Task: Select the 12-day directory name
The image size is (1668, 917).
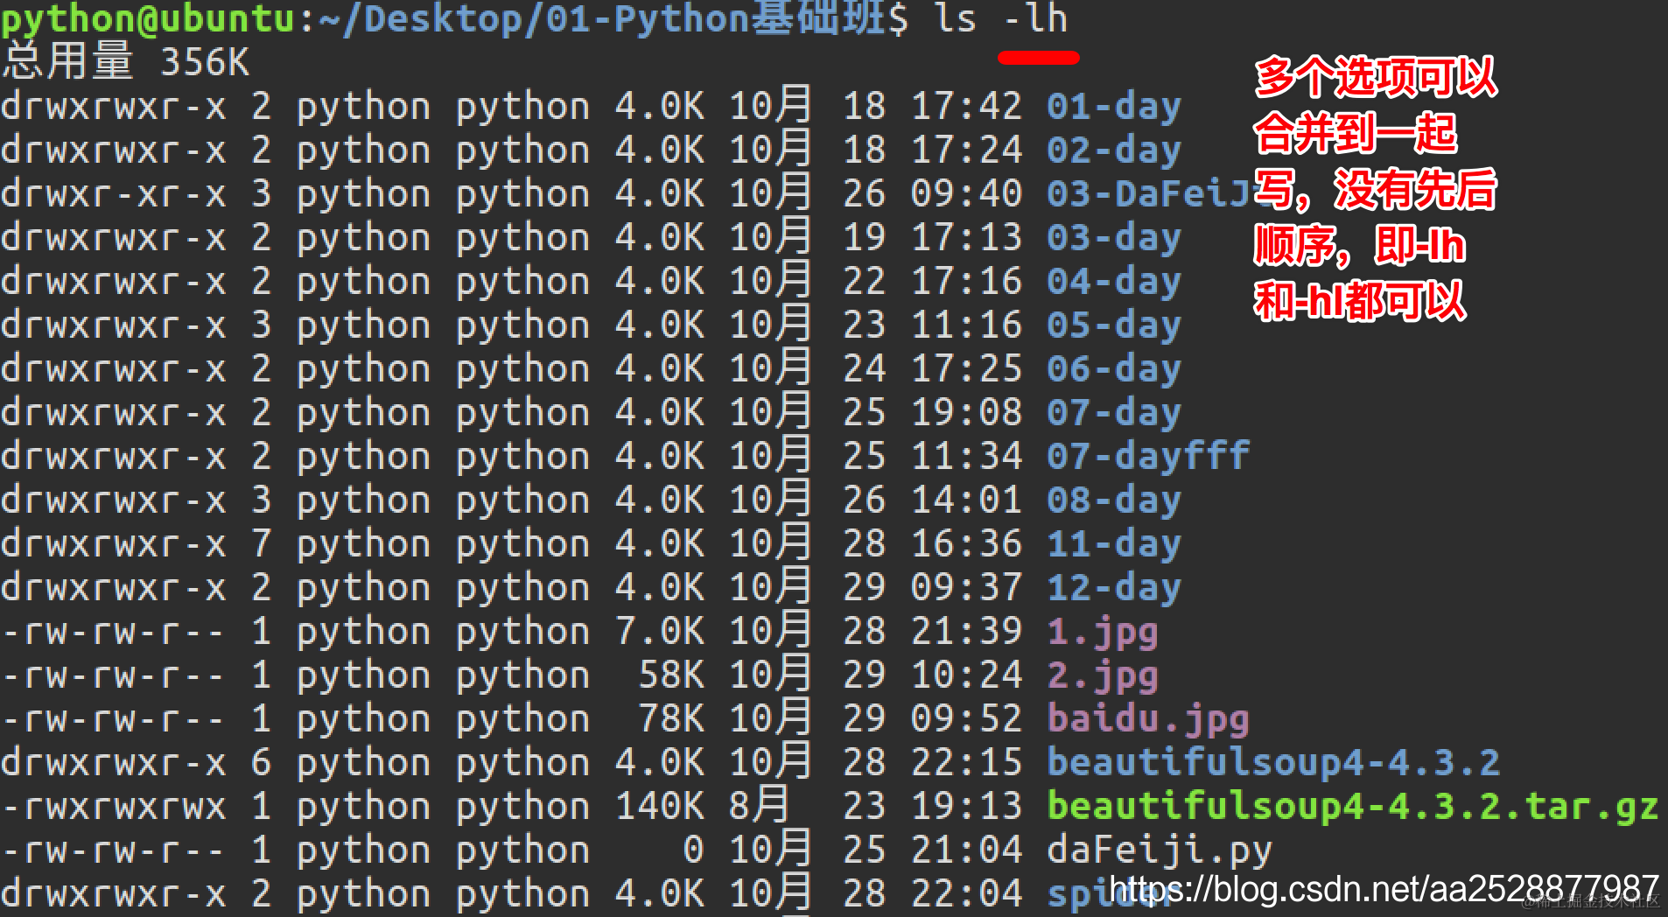Action: tap(1113, 589)
